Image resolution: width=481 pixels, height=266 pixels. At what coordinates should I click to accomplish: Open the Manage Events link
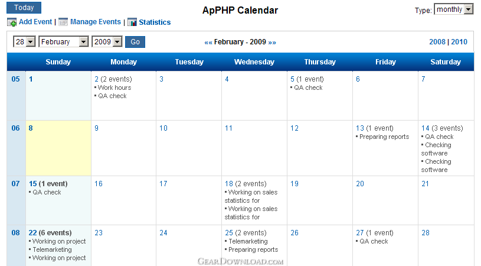coord(96,22)
